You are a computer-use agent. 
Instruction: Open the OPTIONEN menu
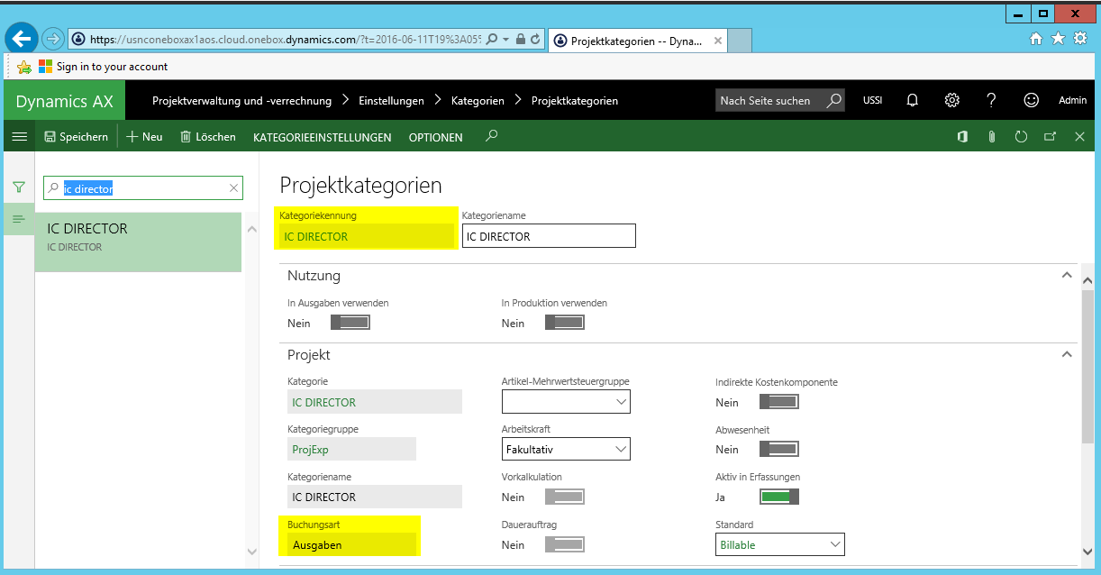(x=435, y=137)
